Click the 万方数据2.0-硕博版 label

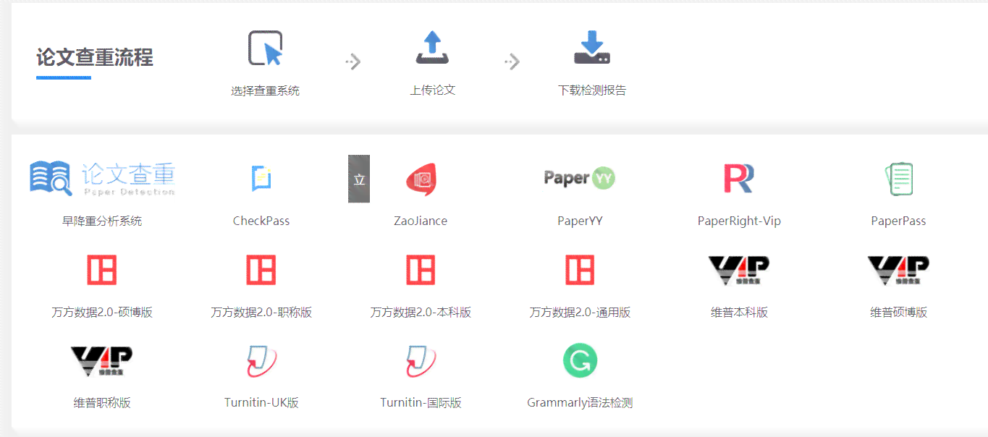(102, 313)
